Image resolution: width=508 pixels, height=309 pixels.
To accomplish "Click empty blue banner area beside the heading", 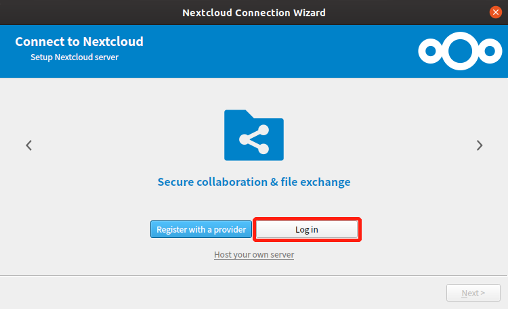I will (x=276, y=51).
